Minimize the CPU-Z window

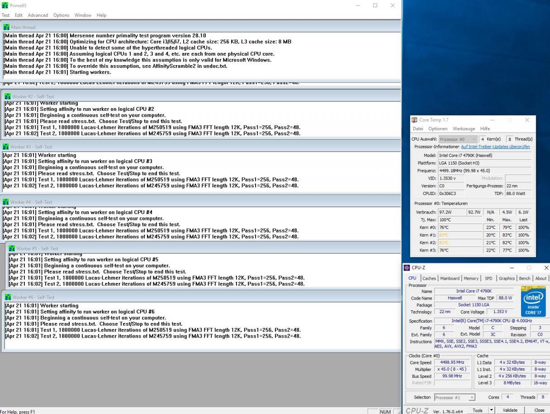coord(512,268)
